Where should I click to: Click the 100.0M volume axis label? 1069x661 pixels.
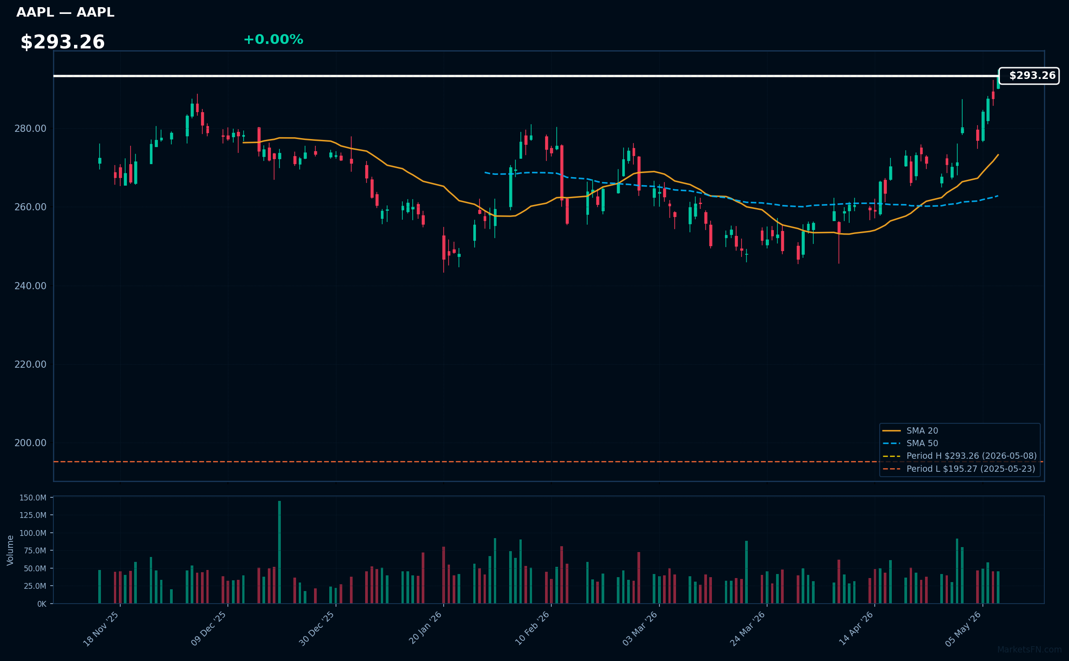(33, 533)
